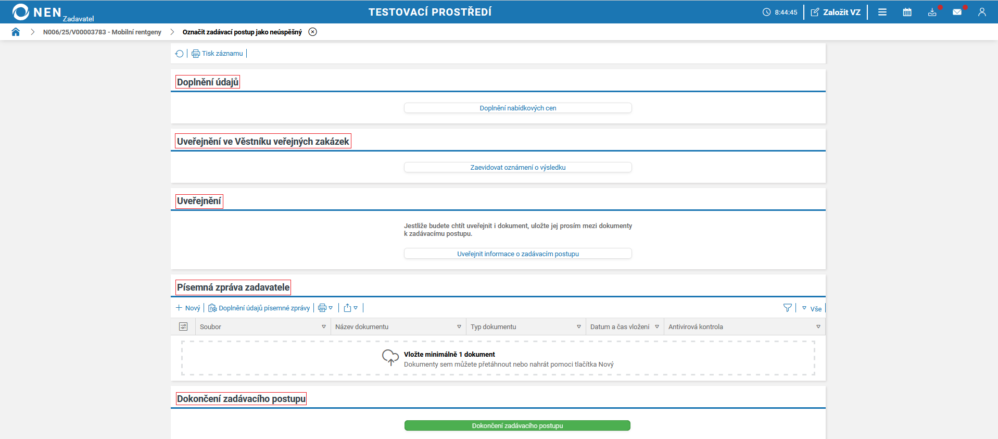Screen dimensions: 998x439
Task: Click the document upload drop zone
Action: [x=498, y=358]
